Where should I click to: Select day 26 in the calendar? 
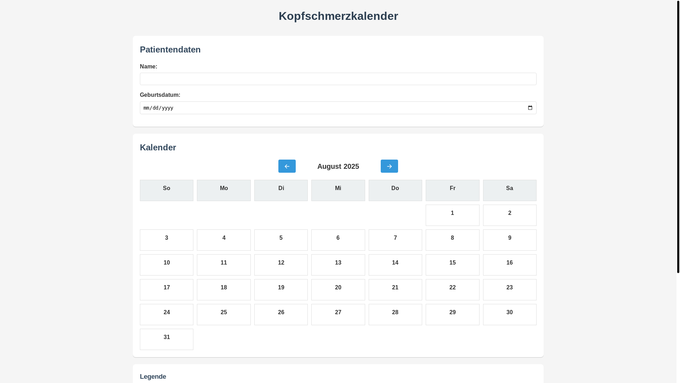tap(281, 315)
